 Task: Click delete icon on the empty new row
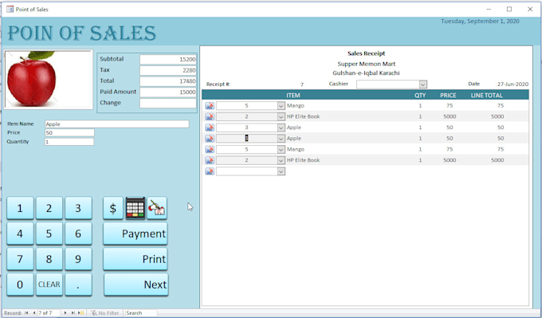pos(210,171)
